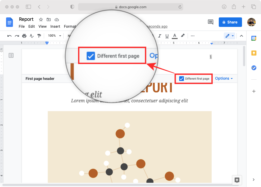This screenshot has width=261, height=187.
Task: Open the editing mode pencil dropdown
Action: (229, 36)
